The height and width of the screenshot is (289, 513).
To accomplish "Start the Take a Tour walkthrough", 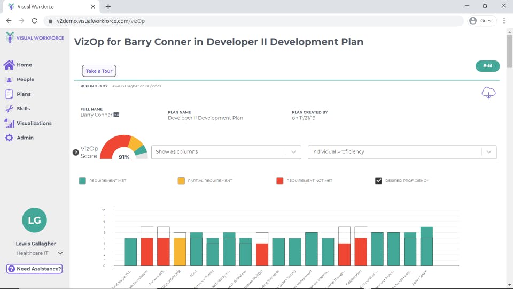I will point(99,71).
